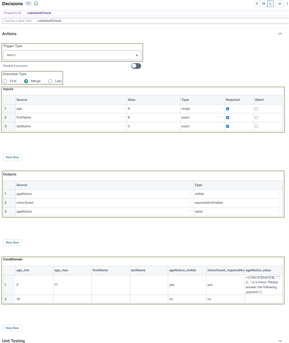289x343 pixels.
Task: Toggle the Disable Execution switch
Action: pyautogui.click(x=136, y=66)
